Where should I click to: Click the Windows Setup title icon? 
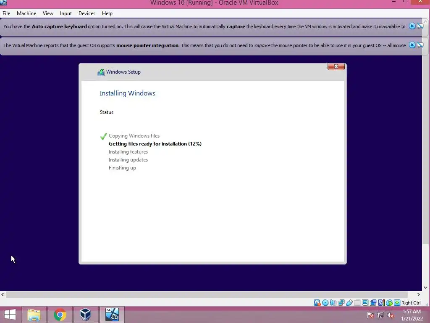[101, 72]
